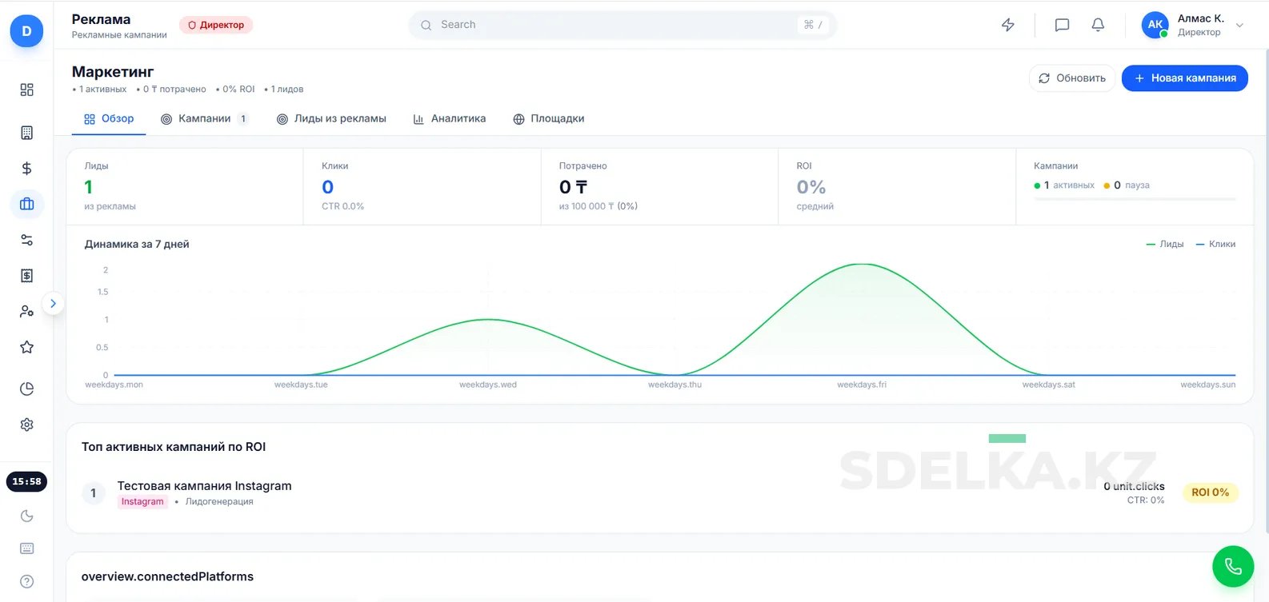Click the Новая кампания button

[1184, 78]
